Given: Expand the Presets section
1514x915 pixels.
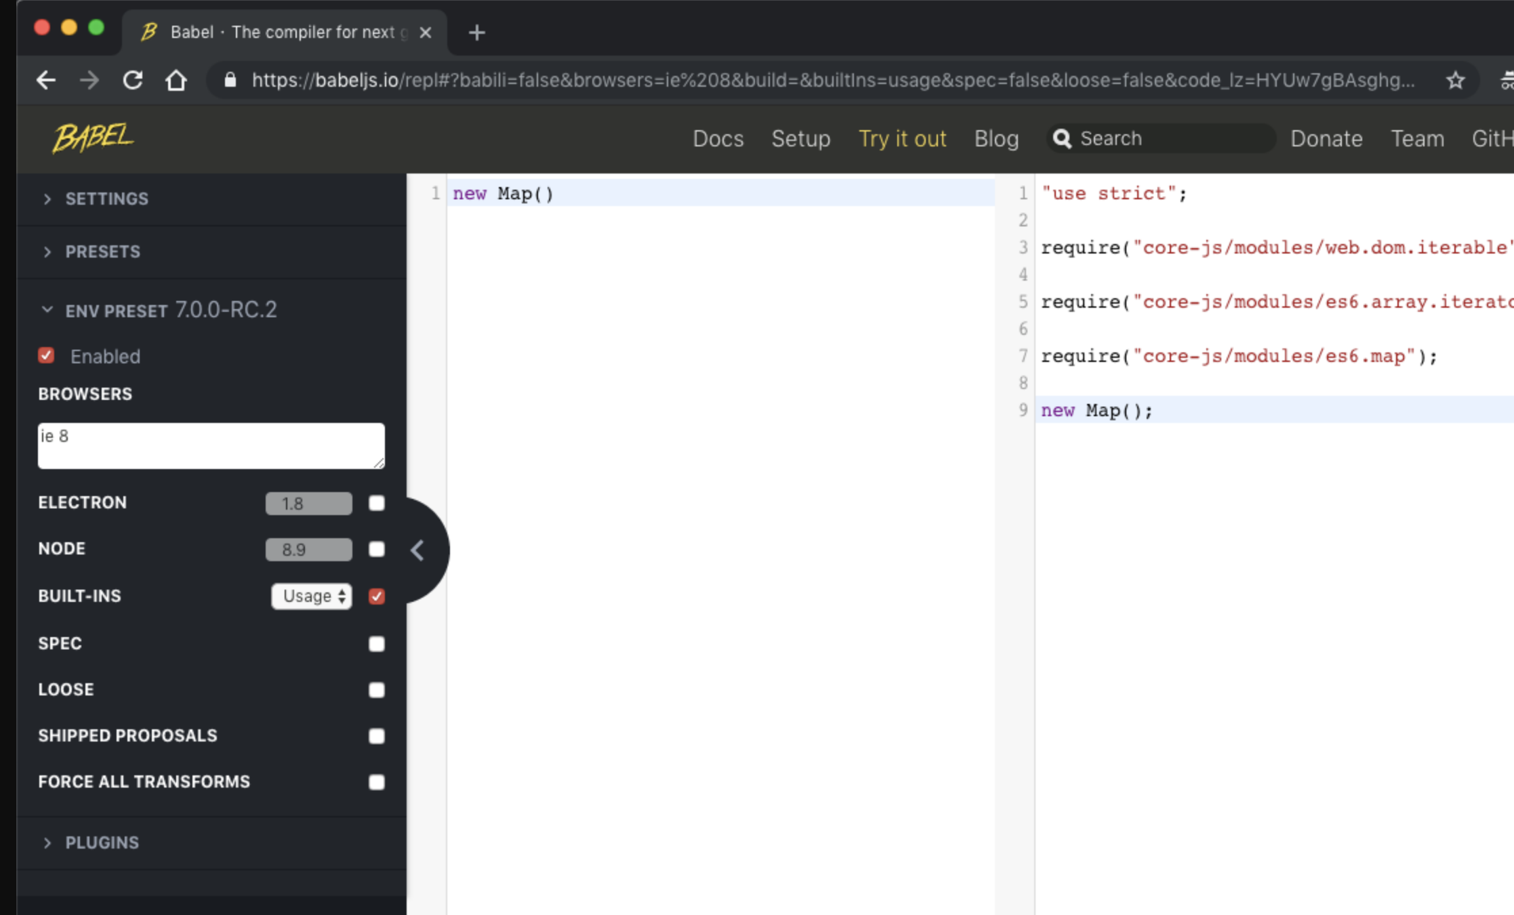Looking at the screenshot, I should (211, 251).
